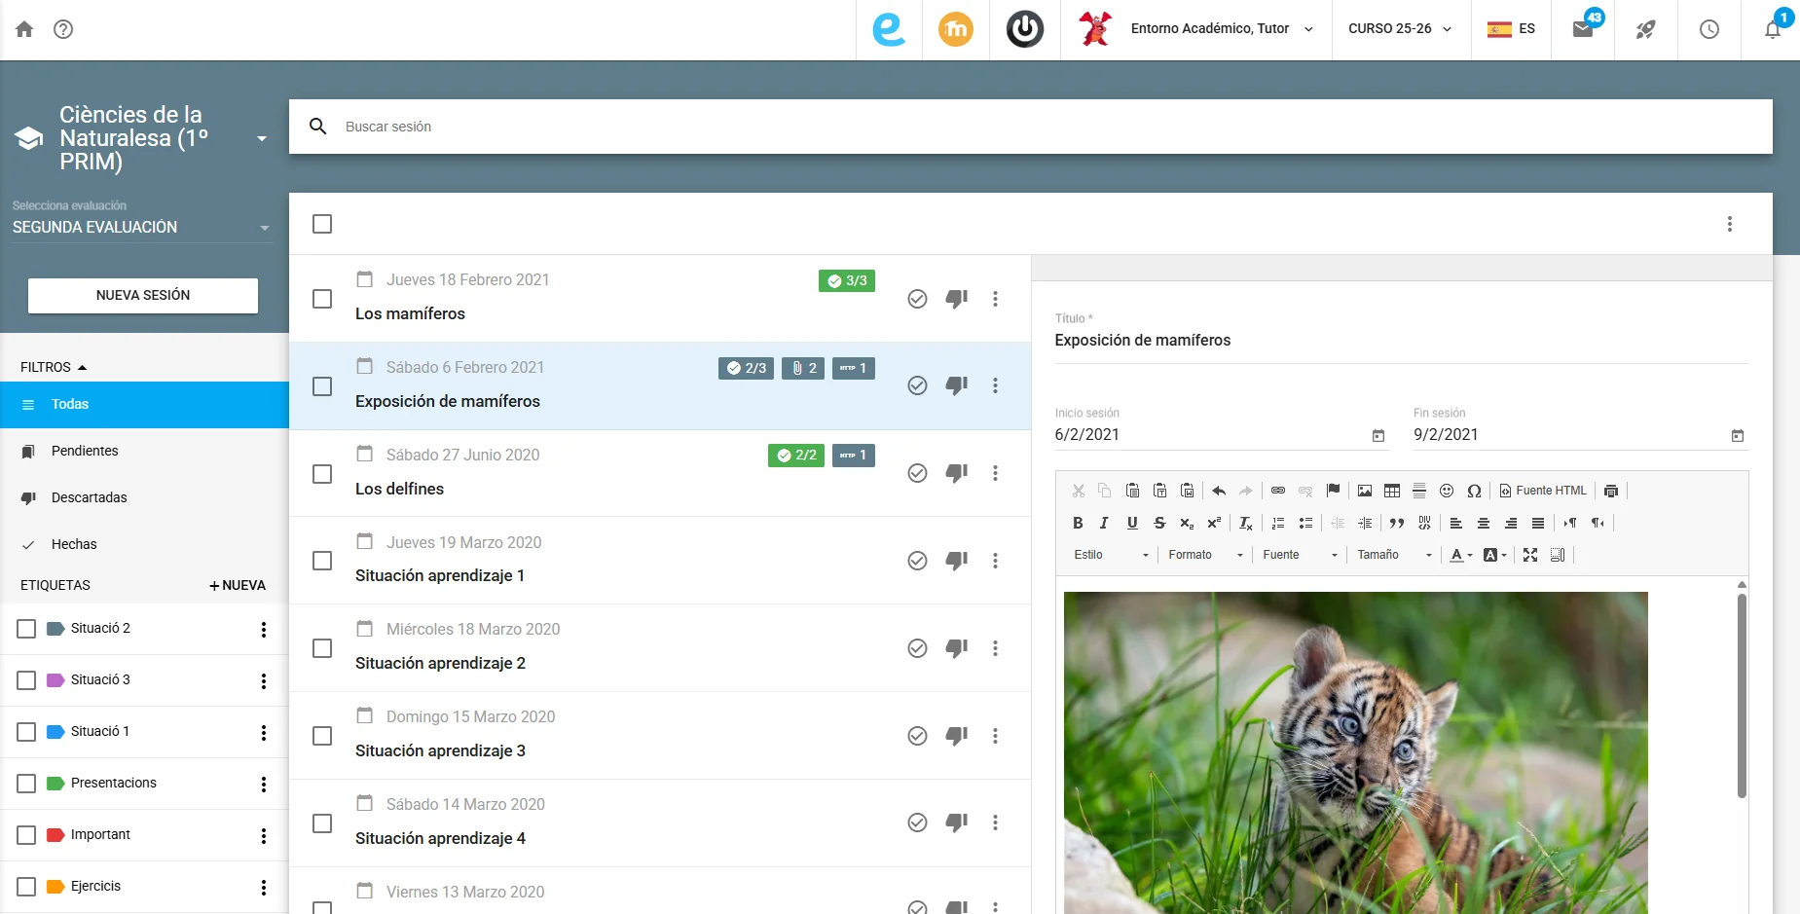Discard the Los delfines session with thumbs-down
The width and height of the screenshot is (1800, 914).
point(957,473)
